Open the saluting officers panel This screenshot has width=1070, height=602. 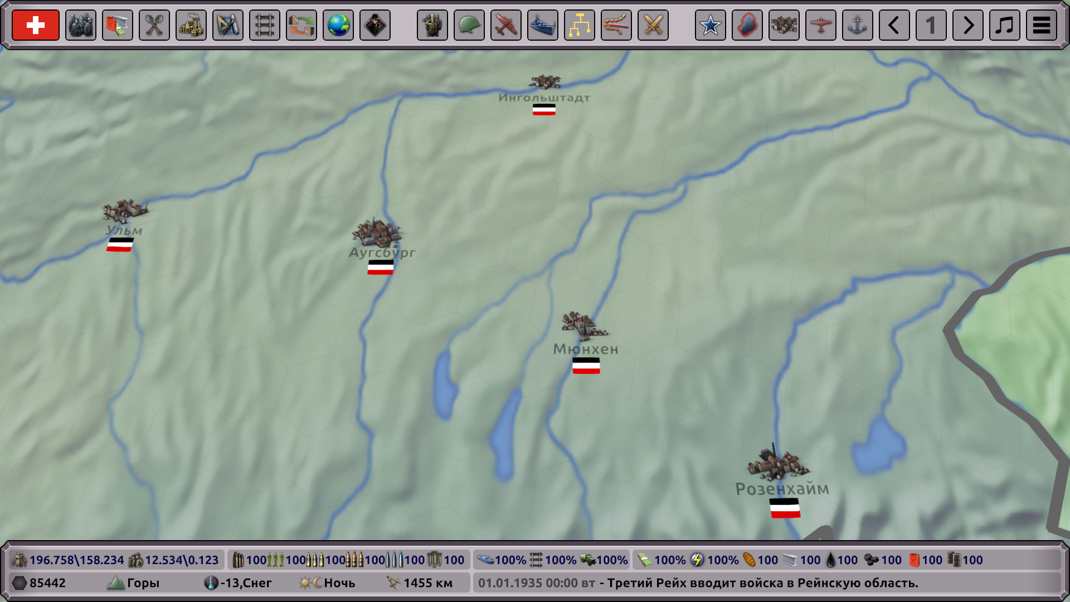tap(432, 25)
